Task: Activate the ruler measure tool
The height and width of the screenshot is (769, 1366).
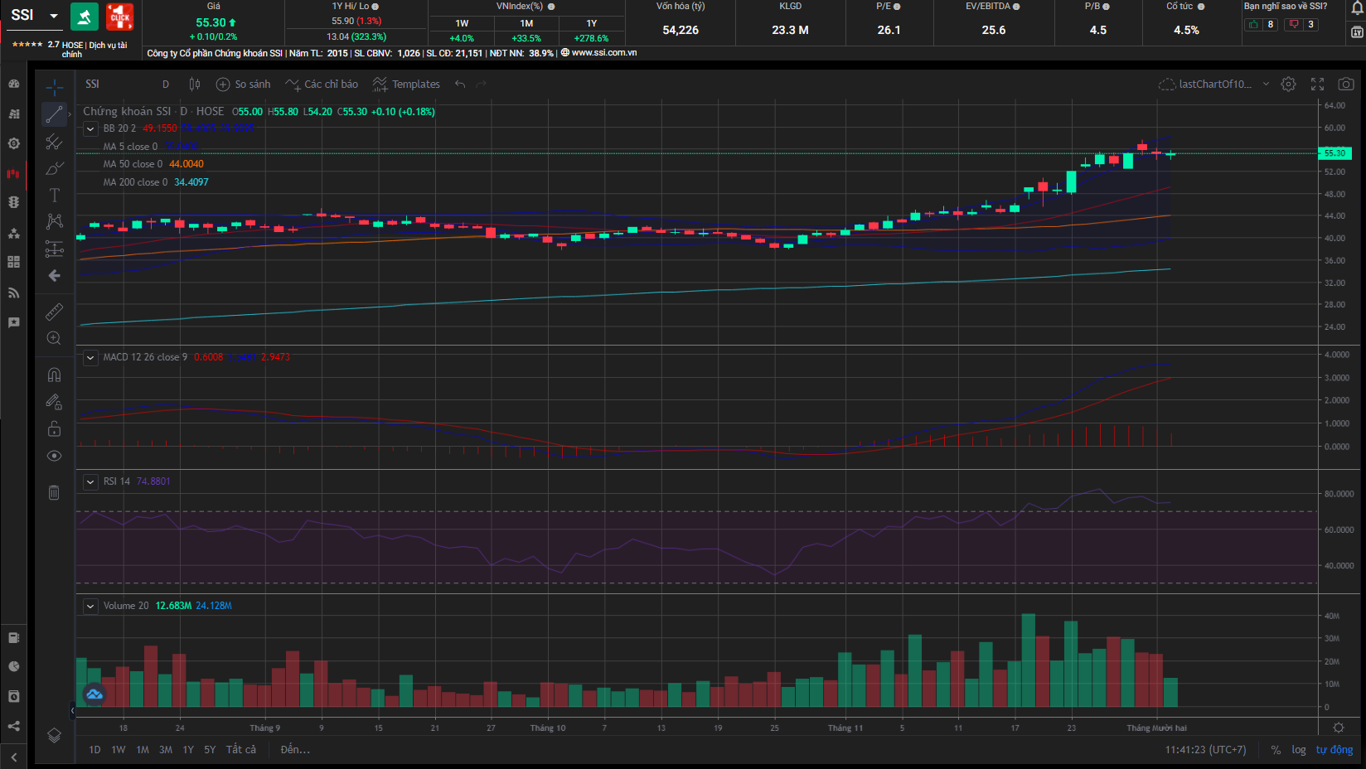Action: (54, 312)
